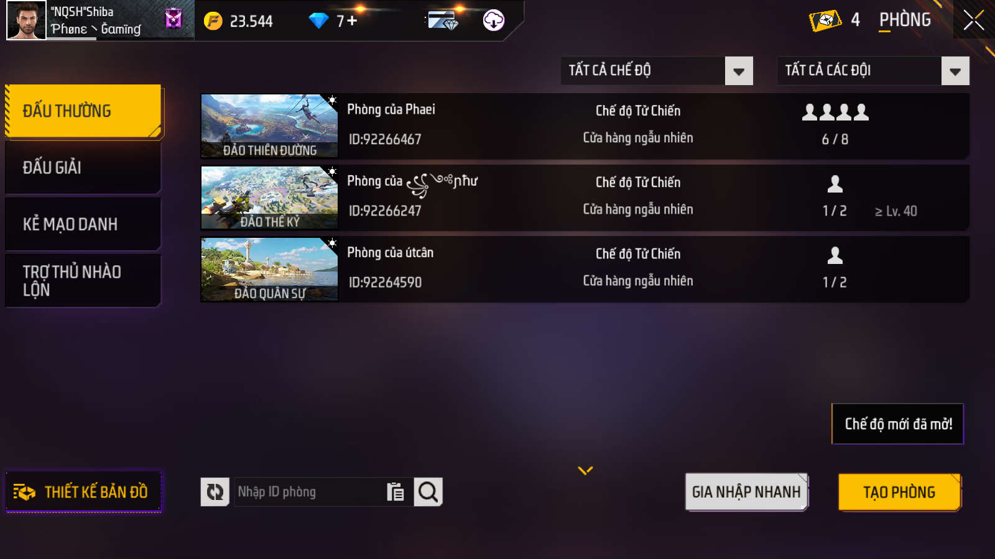
Task: Click the magnifier search room icon
Action: point(428,492)
